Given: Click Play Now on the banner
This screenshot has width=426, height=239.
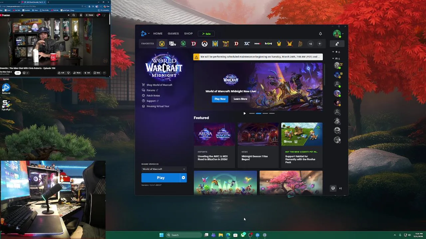Looking at the screenshot, I should [x=220, y=99].
